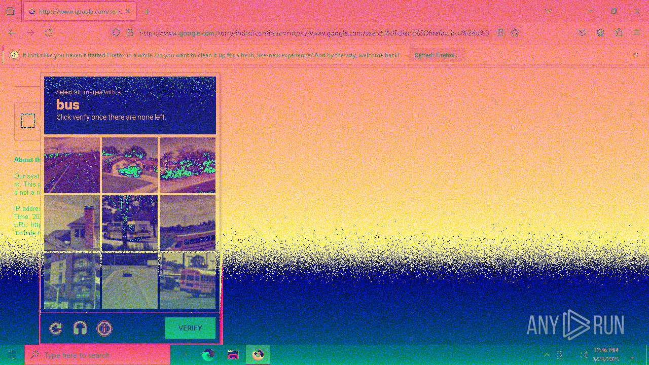Dismiss the Firefox refresh notification bar

point(636,55)
